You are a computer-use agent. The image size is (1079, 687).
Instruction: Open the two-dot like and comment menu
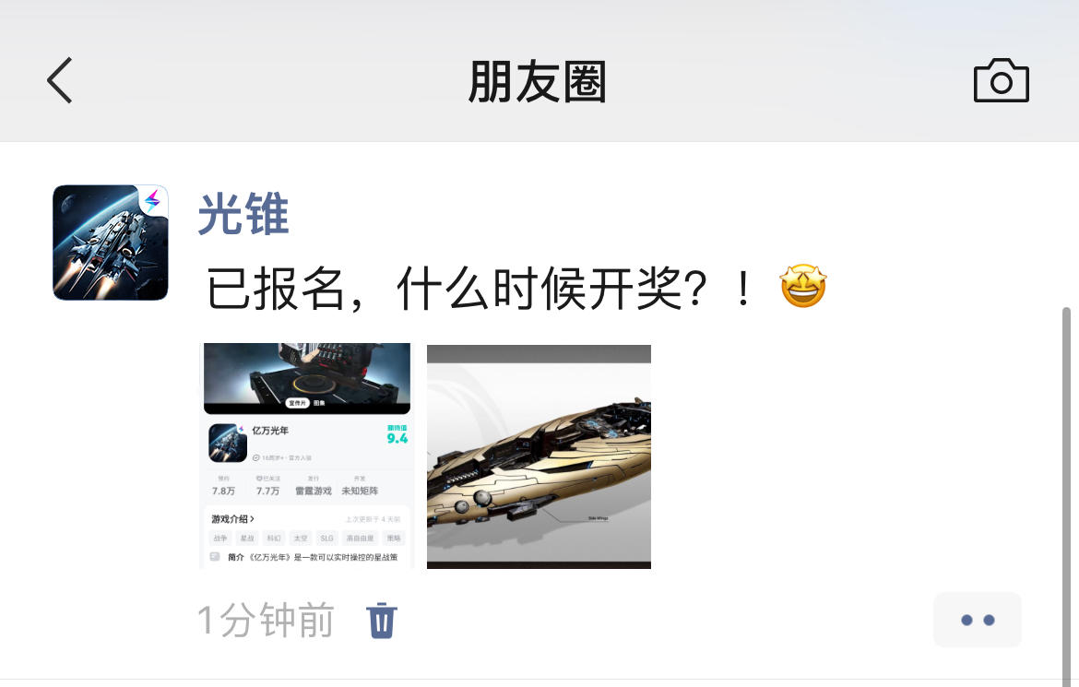[x=978, y=620]
